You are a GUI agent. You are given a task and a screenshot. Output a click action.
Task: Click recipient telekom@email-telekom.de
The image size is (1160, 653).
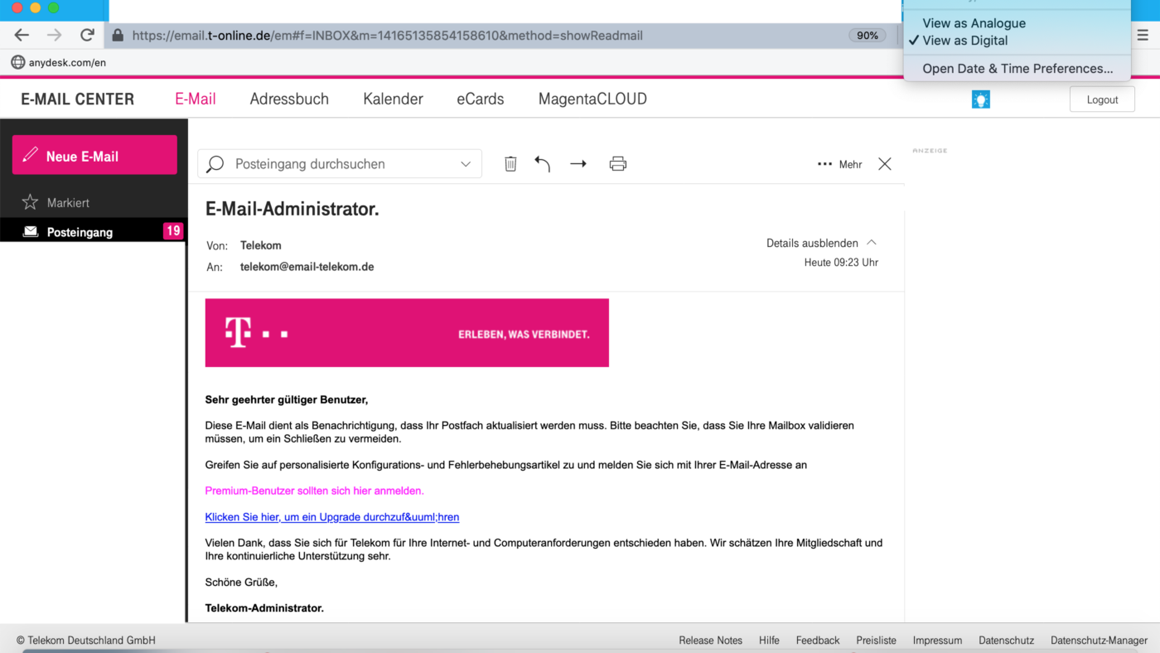coord(307,267)
